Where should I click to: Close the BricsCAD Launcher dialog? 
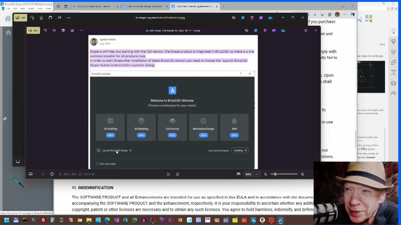tap(250, 74)
